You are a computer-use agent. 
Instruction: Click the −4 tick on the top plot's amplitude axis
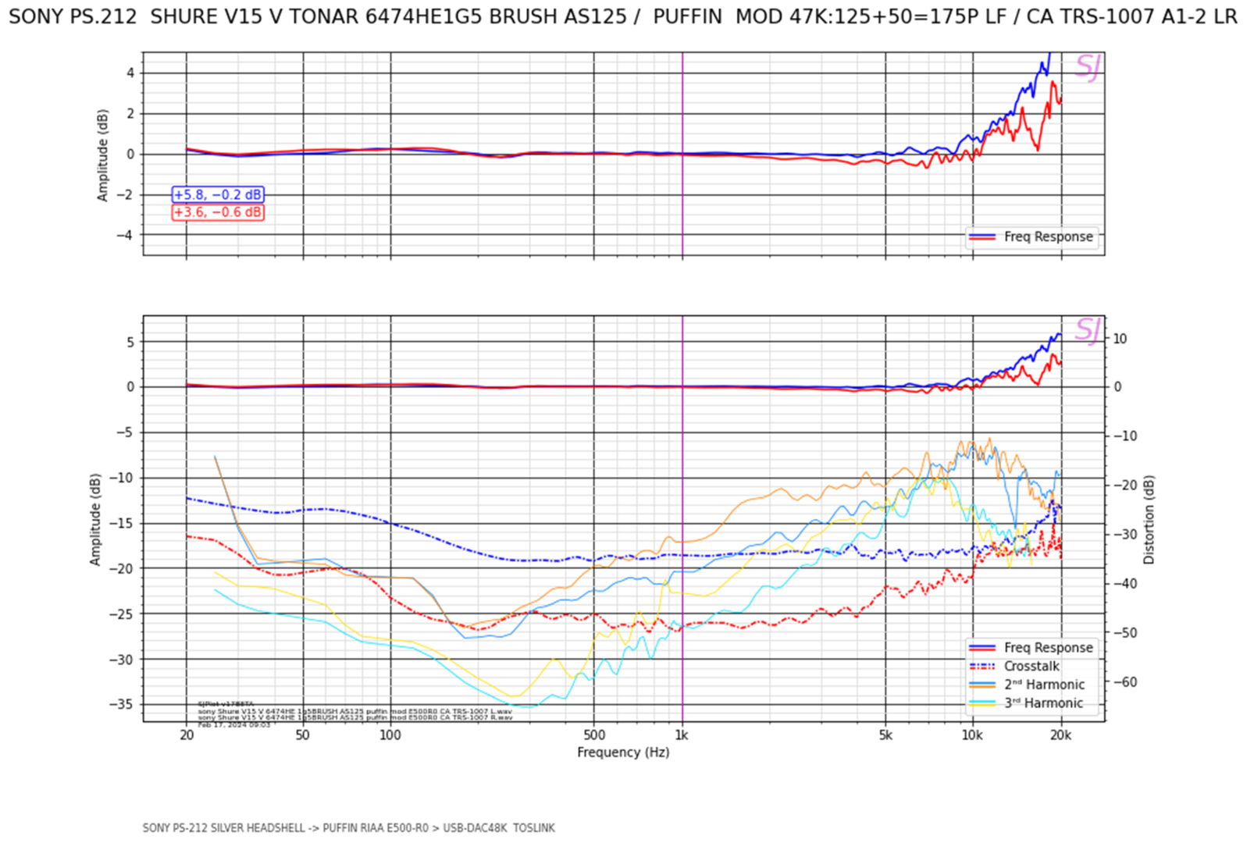(x=125, y=235)
